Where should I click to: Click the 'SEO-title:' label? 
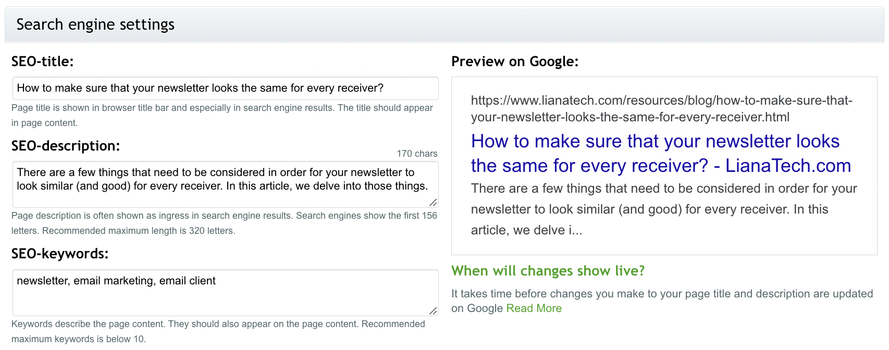click(x=42, y=61)
